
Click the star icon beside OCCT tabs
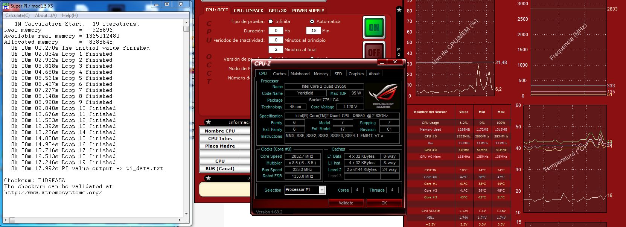(x=399, y=10)
